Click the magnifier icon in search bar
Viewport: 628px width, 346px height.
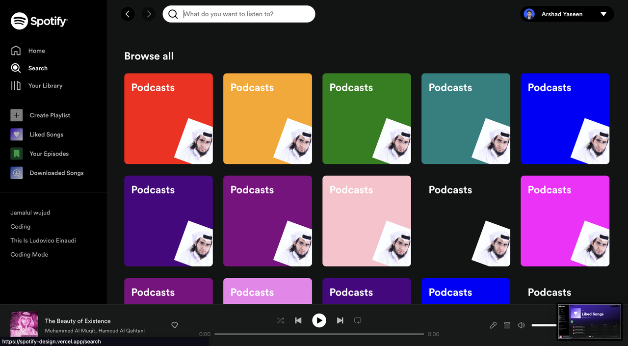[x=173, y=14]
